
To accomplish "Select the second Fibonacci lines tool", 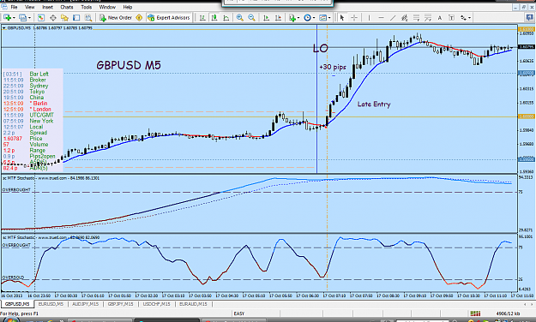I will 428,17.
